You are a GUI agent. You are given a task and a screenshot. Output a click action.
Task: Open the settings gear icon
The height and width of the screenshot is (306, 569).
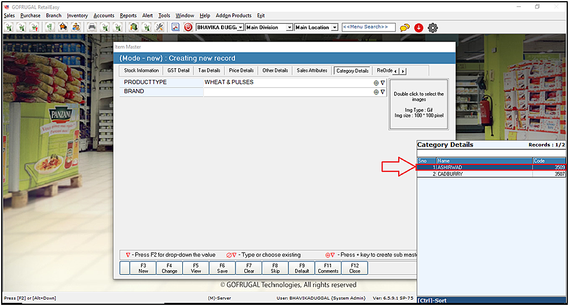(x=432, y=28)
